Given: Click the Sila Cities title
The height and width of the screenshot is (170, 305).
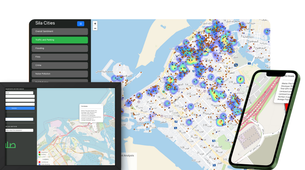Looking at the screenshot, I should tap(45, 23).
